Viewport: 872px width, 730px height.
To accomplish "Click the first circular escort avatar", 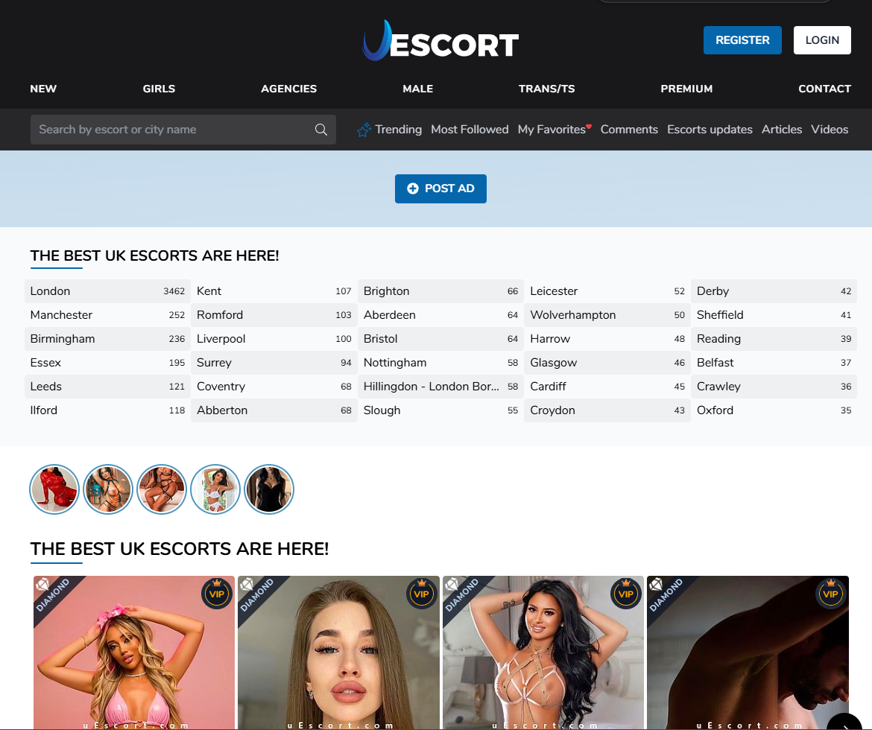I will 54,489.
